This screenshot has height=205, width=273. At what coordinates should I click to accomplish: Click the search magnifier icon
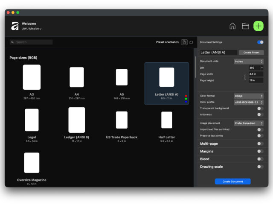click(13, 42)
